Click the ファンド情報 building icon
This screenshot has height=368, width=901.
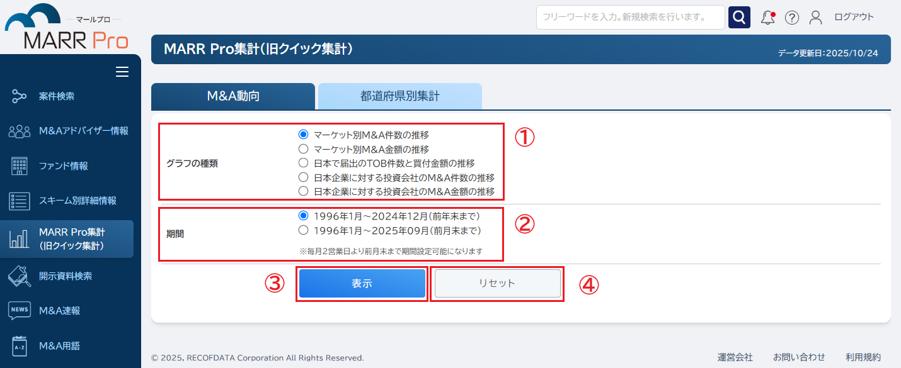pyautogui.click(x=20, y=166)
